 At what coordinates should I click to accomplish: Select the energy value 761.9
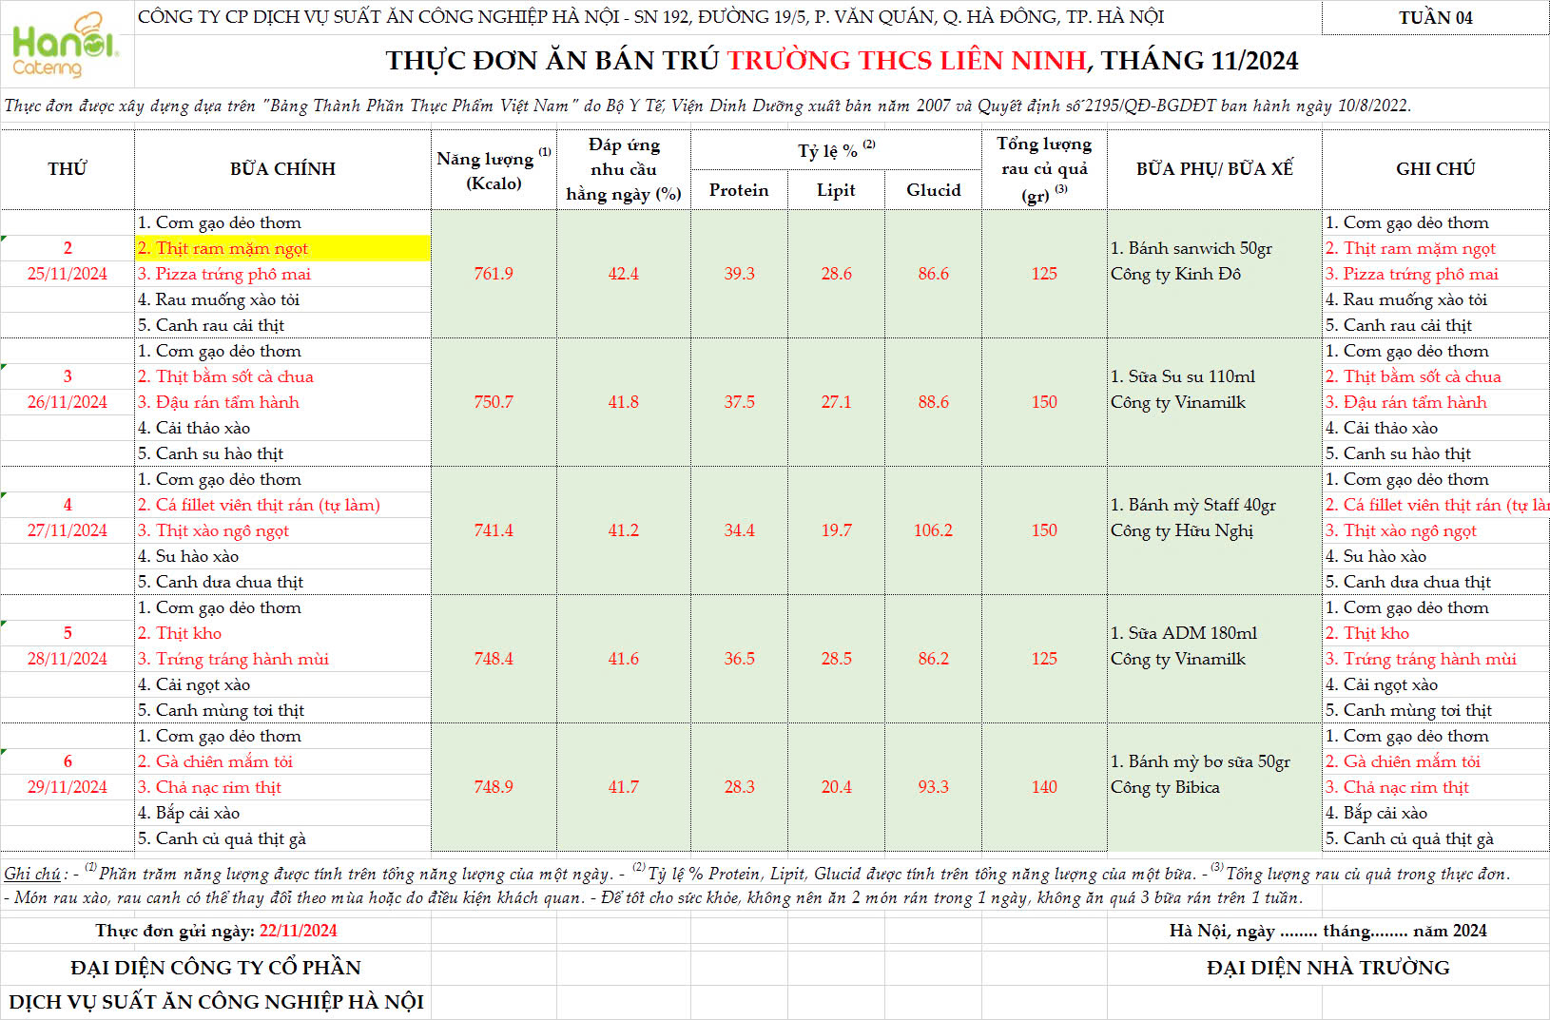pos(494,274)
